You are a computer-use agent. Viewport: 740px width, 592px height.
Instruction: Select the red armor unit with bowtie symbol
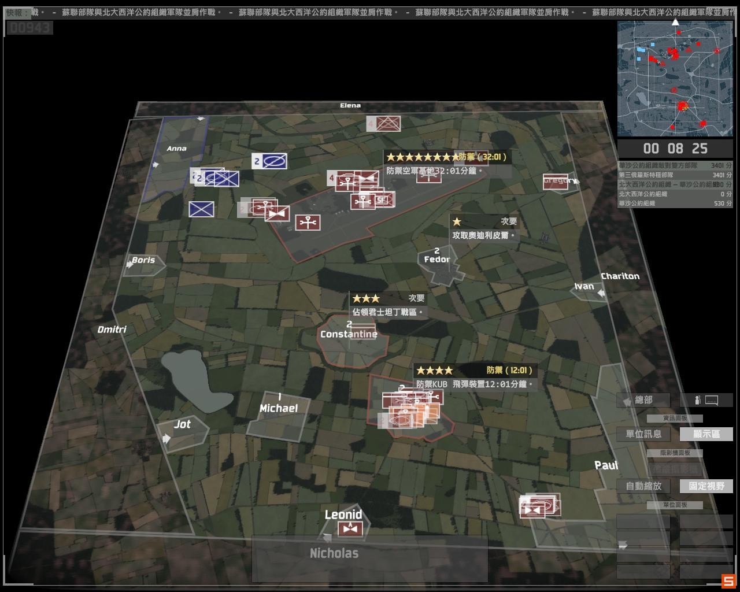point(277,213)
